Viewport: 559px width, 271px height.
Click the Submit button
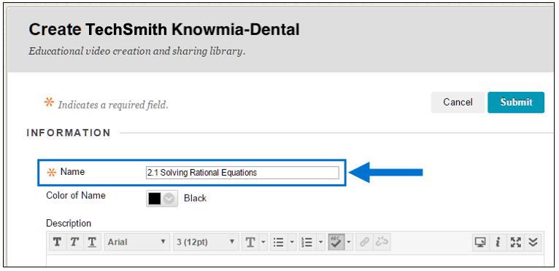[x=516, y=102]
